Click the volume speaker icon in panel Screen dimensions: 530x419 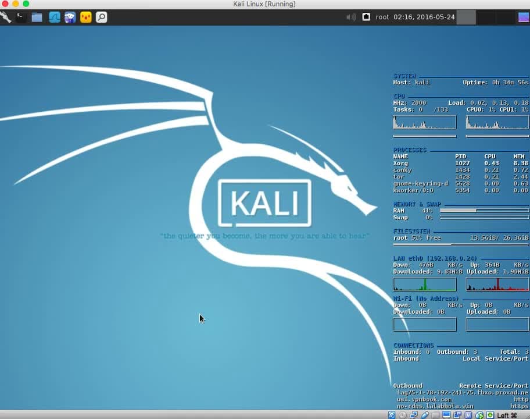click(x=351, y=17)
